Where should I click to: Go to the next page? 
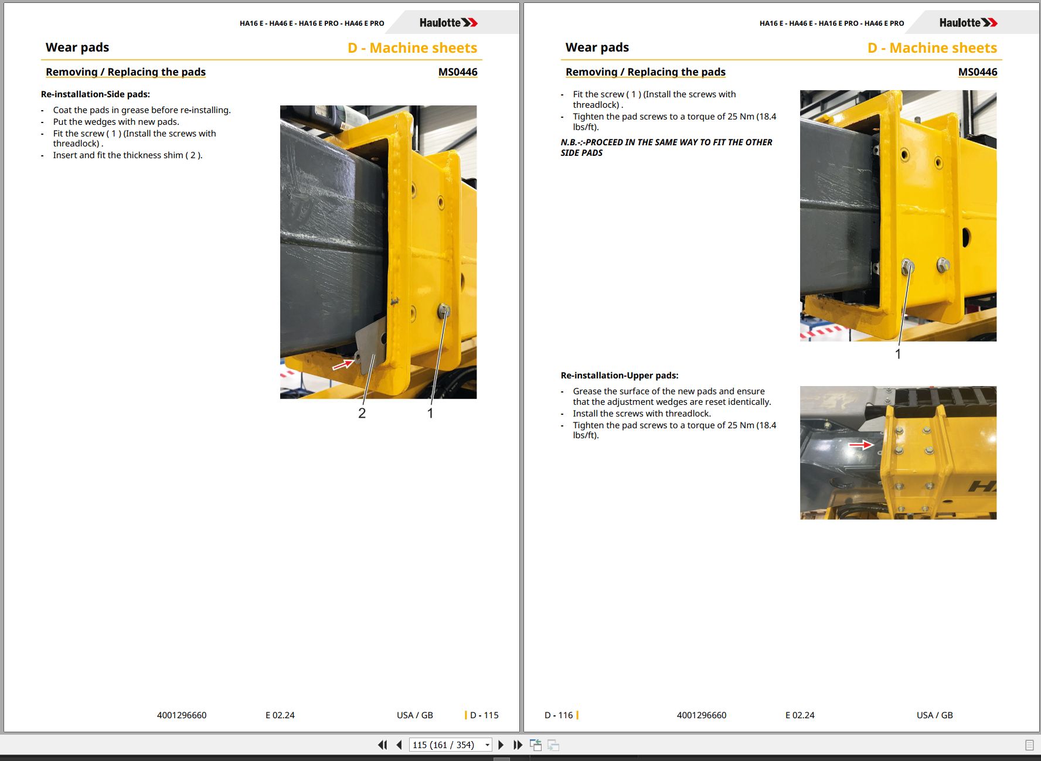pyautogui.click(x=501, y=745)
